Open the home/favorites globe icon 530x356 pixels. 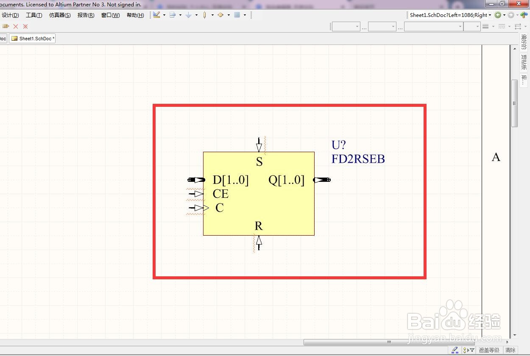tap(524, 15)
